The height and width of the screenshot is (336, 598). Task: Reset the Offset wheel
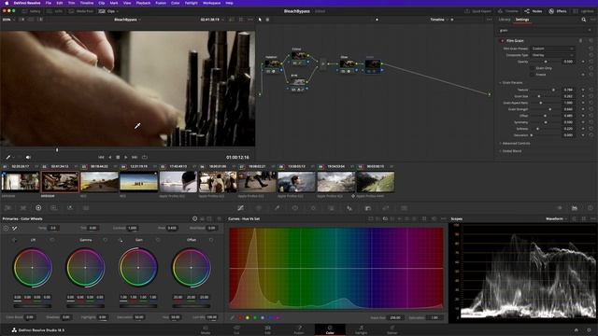click(211, 240)
